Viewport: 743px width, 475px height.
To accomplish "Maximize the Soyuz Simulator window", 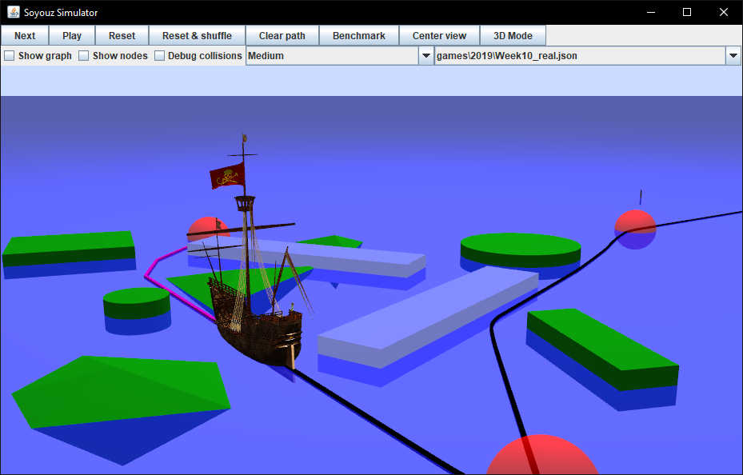I will pos(686,12).
